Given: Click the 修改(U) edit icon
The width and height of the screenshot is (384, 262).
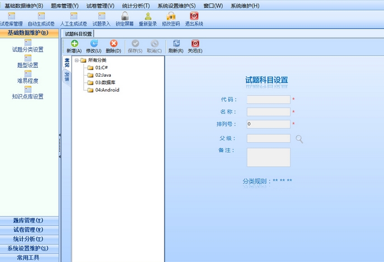Looking at the screenshot, I should pyautogui.click(x=93, y=44).
